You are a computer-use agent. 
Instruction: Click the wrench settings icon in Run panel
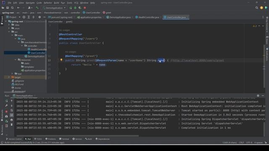click(7, 106)
